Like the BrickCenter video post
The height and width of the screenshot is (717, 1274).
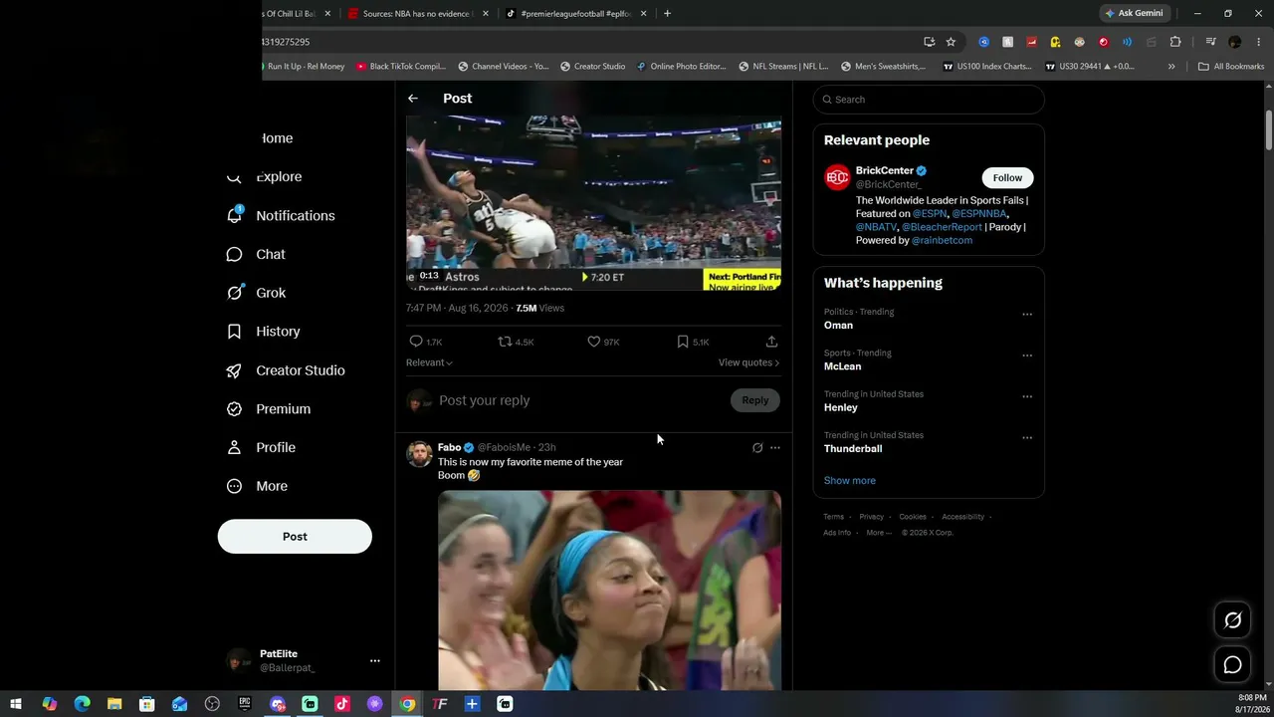[x=603, y=342]
